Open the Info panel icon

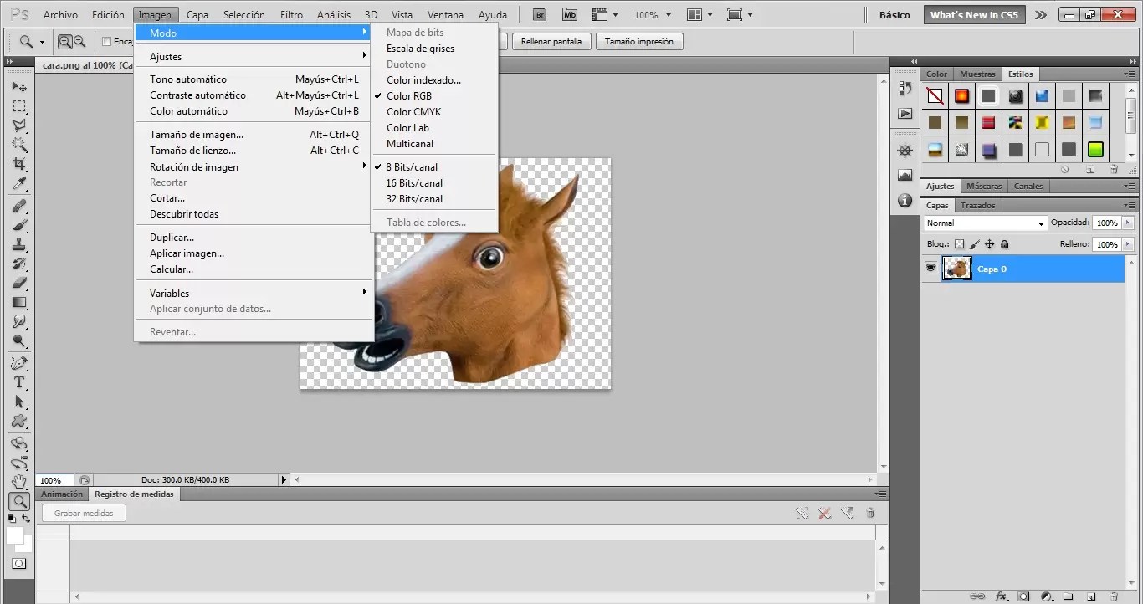[x=905, y=201]
